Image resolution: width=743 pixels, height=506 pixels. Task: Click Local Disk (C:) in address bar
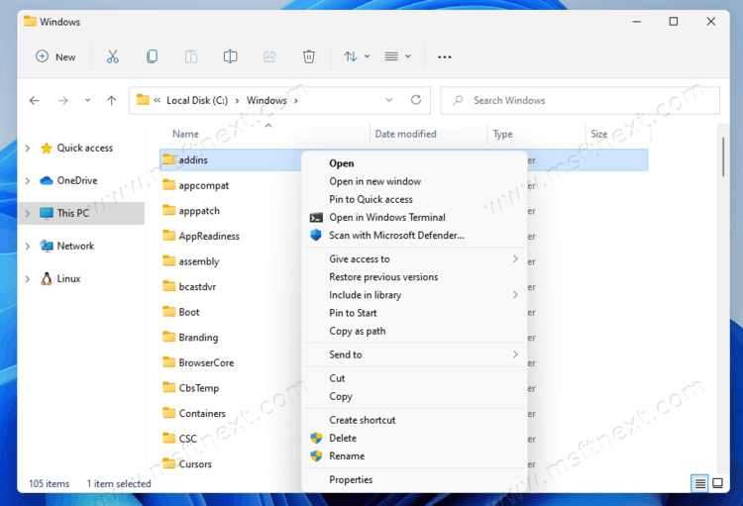tap(197, 100)
